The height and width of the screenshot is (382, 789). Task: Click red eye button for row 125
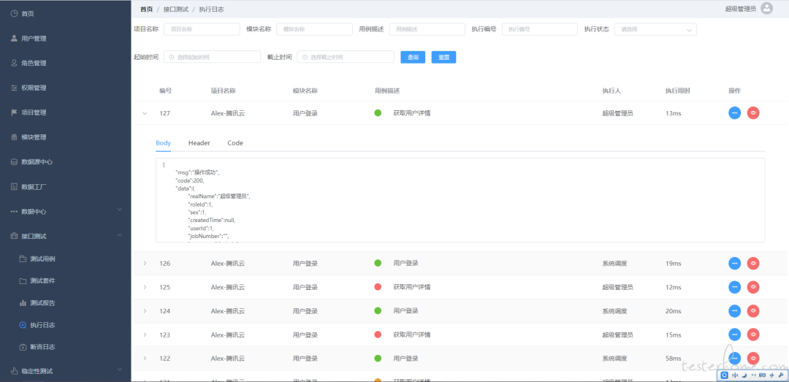point(753,287)
